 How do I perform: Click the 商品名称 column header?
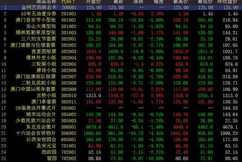(x=46, y=2)
